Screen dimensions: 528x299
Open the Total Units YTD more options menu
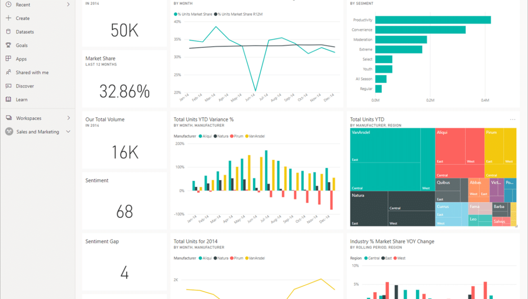pos(513,120)
